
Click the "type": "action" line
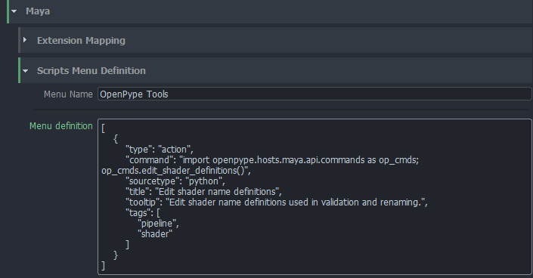coord(159,149)
